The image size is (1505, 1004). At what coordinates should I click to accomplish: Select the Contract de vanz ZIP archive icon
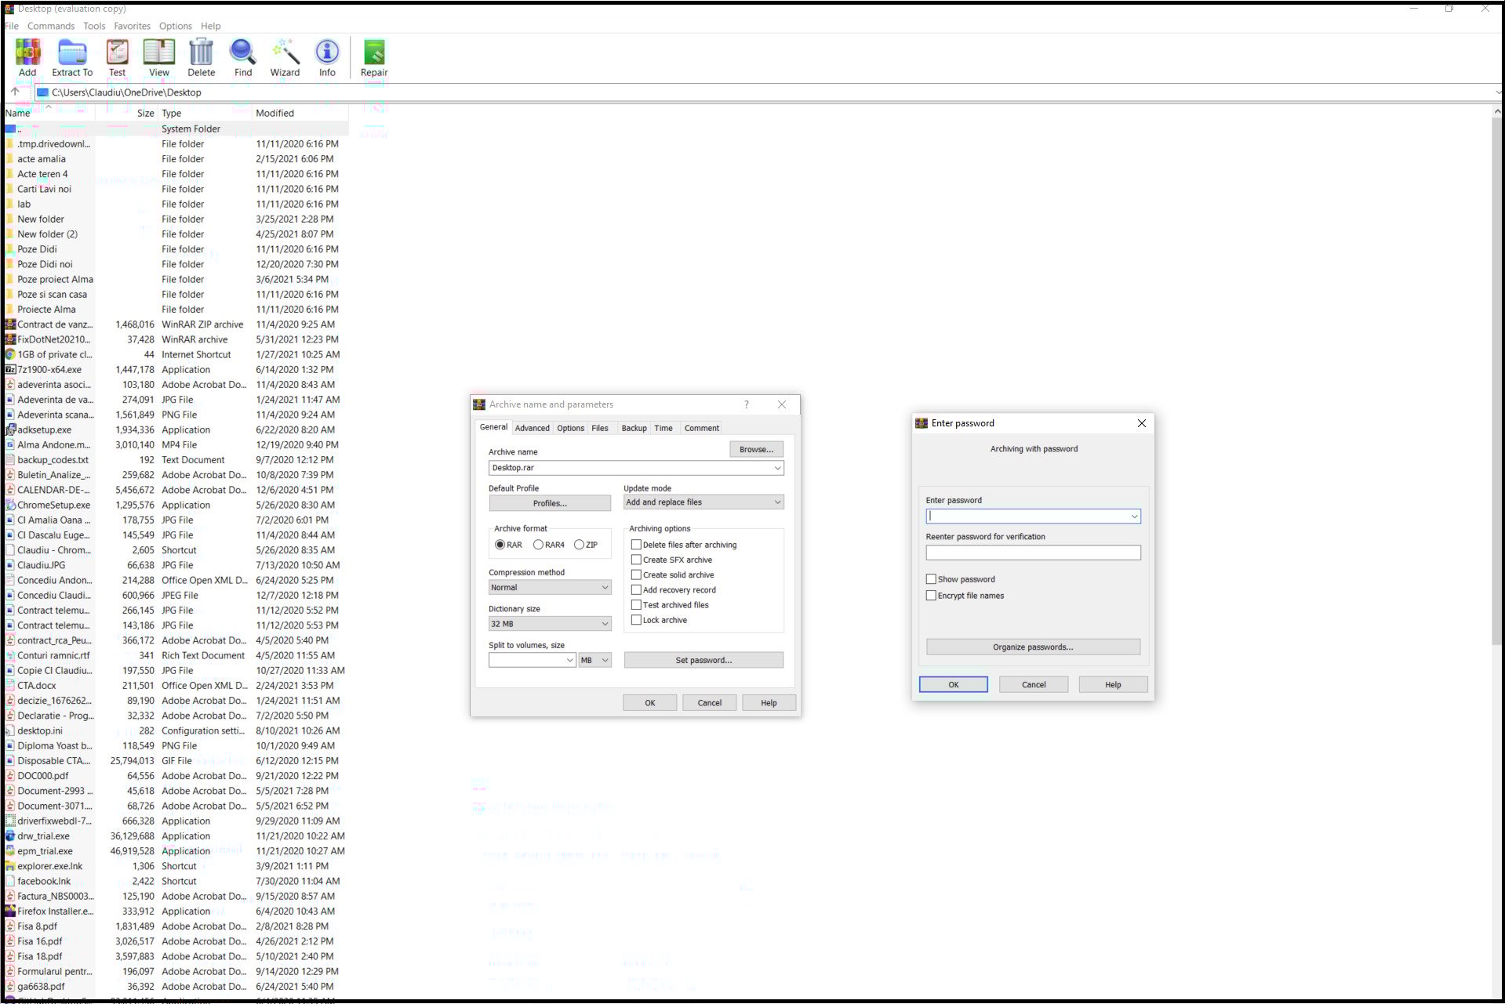10,324
